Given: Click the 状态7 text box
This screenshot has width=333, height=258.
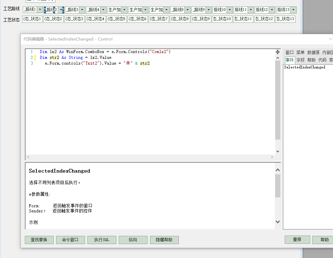Looking at the screenshot, I should tap(159, 19).
